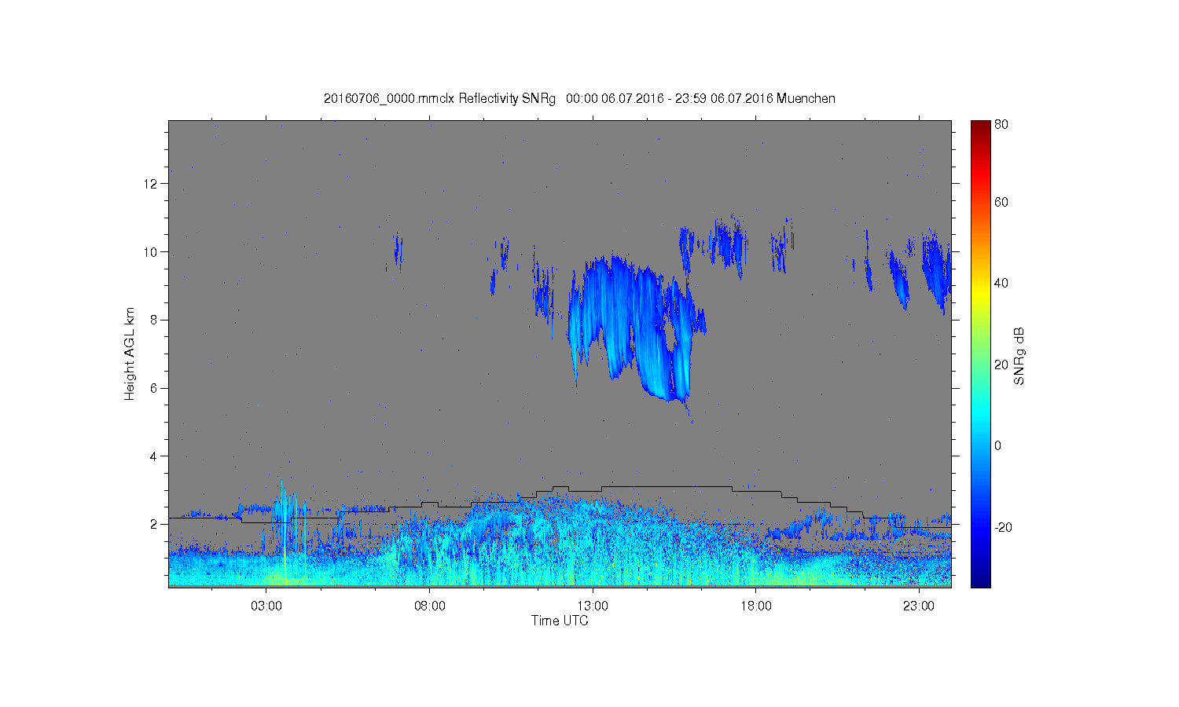The width and height of the screenshot is (1179, 707).
Task: Click the height tick label 6
Action: coord(155,388)
